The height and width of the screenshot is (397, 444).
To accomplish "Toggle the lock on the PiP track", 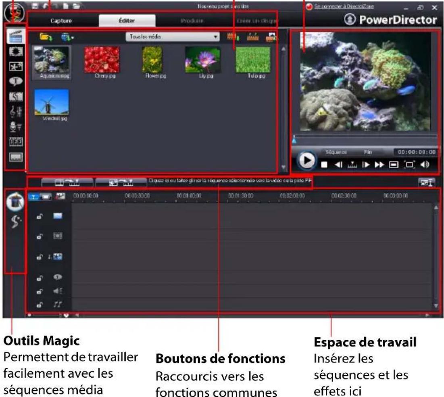I will pos(40,257).
